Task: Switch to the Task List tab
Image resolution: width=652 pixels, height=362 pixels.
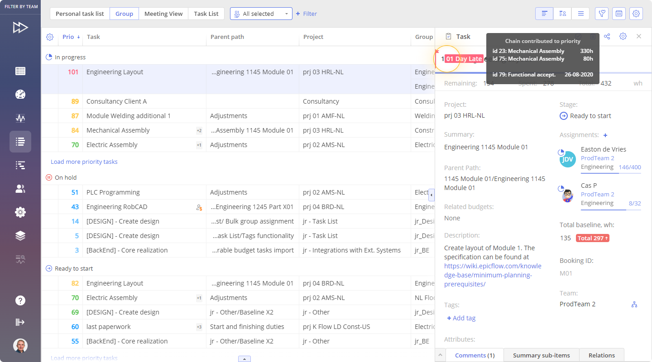Action: tap(206, 14)
